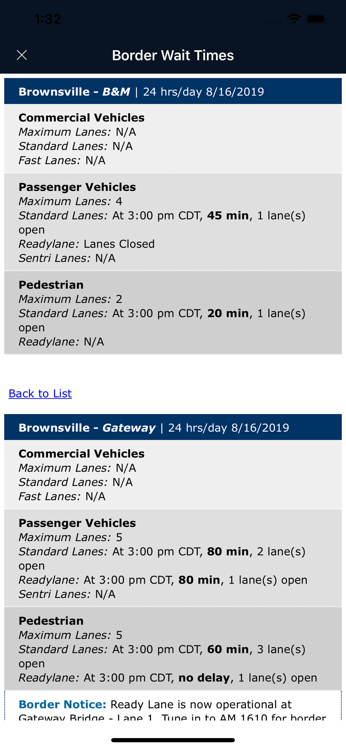This screenshot has height=749, width=346.
Task: Select B&M Commercial Vehicles section
Action: [x=173, y=139]
